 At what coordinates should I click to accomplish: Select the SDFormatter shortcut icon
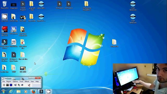click(x=14, y=30)
